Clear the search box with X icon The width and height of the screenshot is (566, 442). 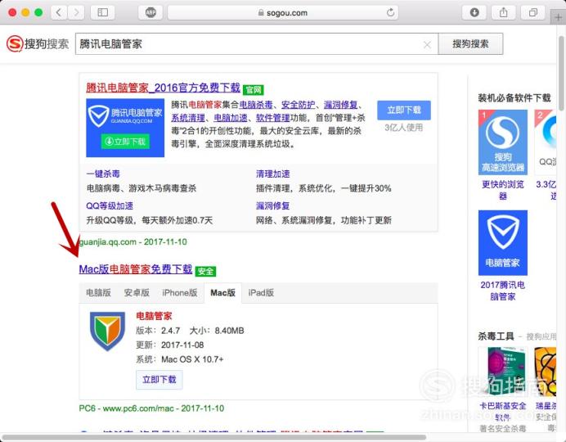[x=427, y=44]
